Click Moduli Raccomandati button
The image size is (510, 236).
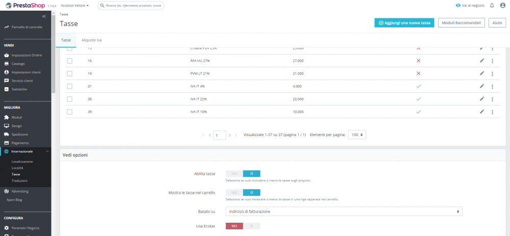462,23
